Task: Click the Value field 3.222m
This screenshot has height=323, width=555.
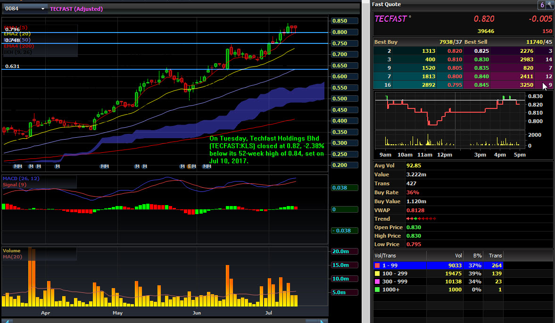Action: (416, 174)
